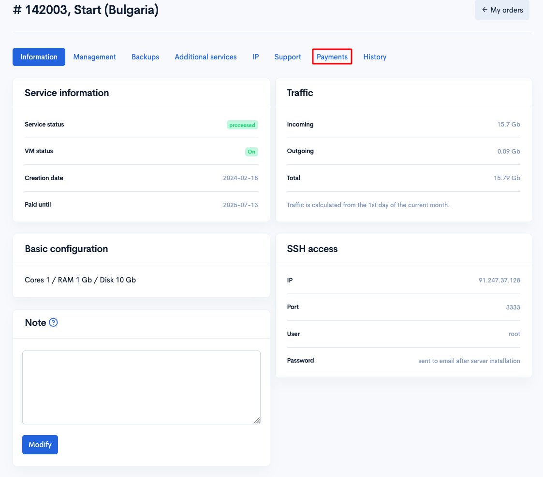Click the SSH user value root
The image size is (543, 477).
[514, 334]
